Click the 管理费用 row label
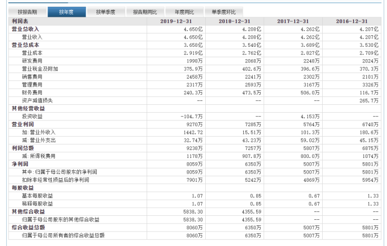This screenshot has height=246, width=387. 32,85
